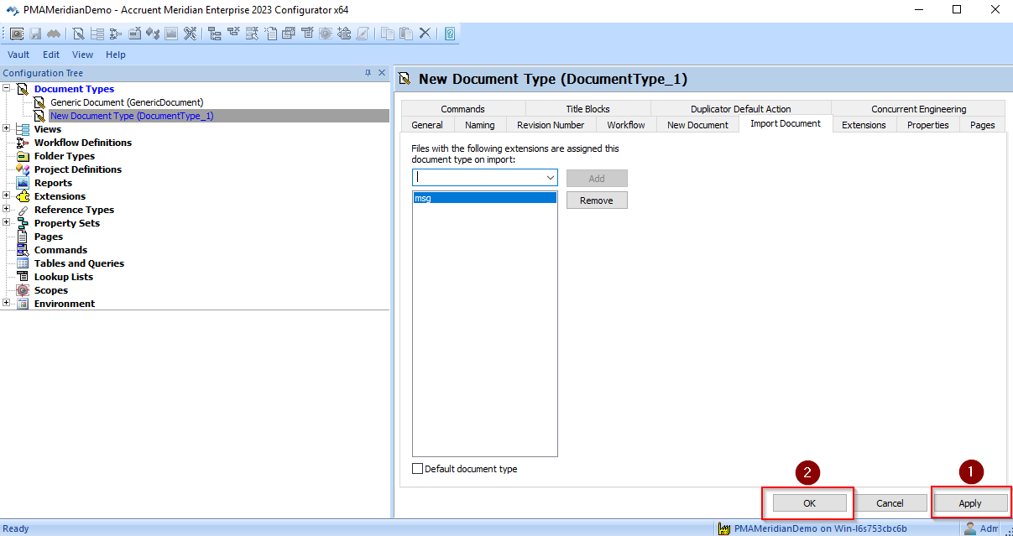Toggle the Default document type checkbox
This screenshot has width=1013, height=536.
pos(417,469)
